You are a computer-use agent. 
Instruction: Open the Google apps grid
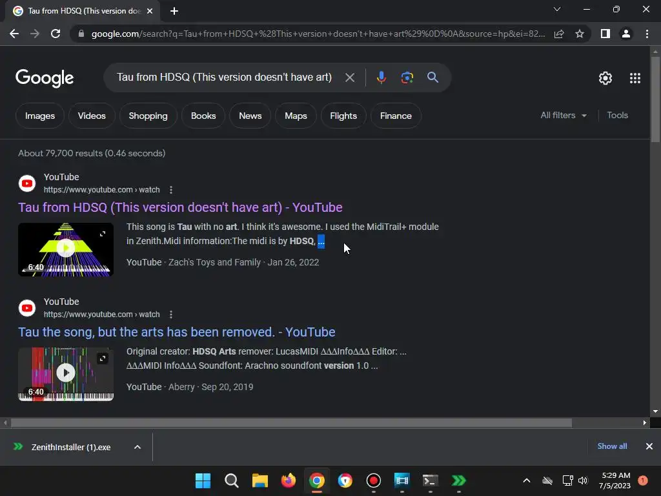click(x=635, y=78)
